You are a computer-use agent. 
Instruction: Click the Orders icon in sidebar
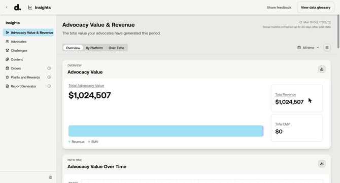point(7,68)
